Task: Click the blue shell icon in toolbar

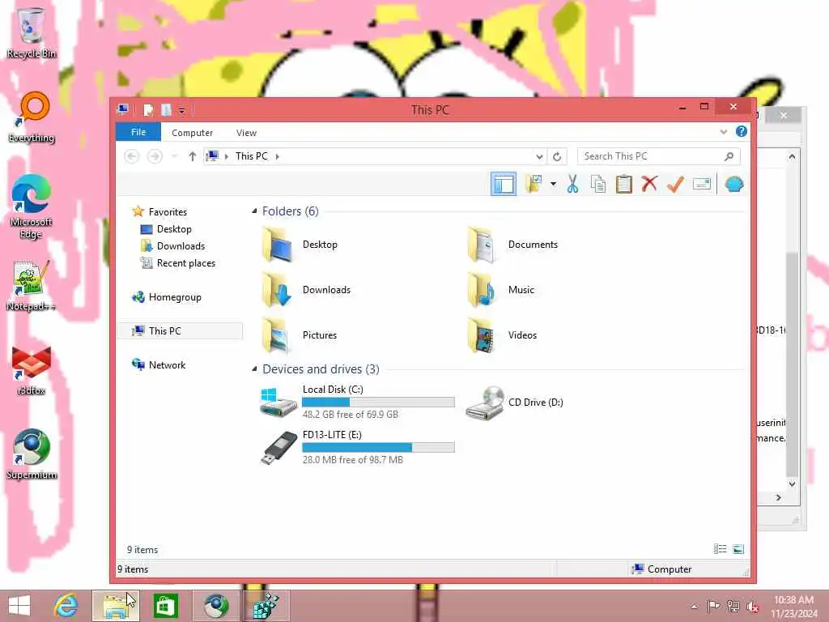Action: point(733,184)
